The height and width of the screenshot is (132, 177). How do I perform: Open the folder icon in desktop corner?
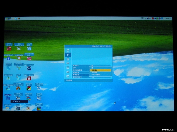click(x=7, y=108)
